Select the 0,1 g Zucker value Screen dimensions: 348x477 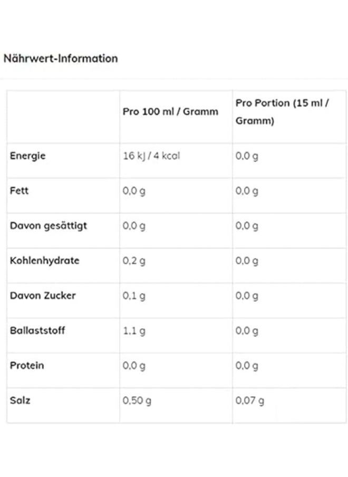click(134, 296)
